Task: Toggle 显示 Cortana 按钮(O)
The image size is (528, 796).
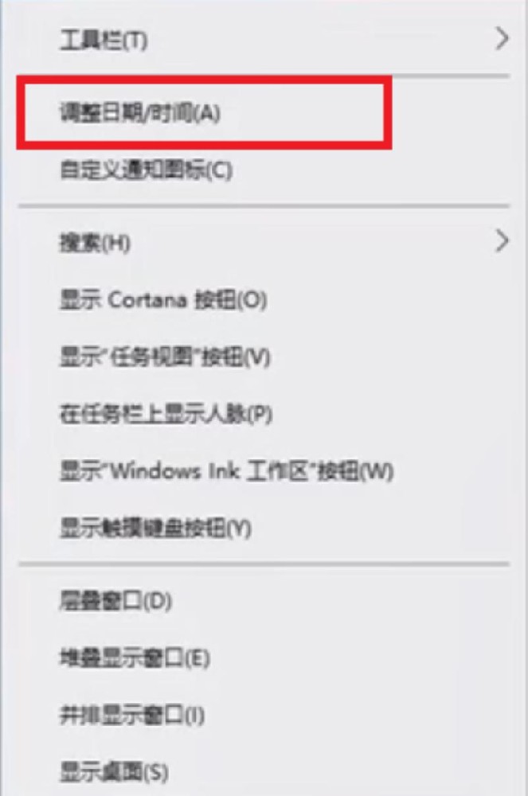Action: coord(264,300)
